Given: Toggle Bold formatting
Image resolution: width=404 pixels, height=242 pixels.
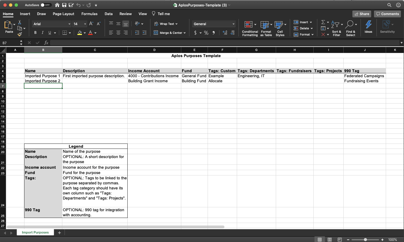Looking at the screenshot, I should coord(35,33).
